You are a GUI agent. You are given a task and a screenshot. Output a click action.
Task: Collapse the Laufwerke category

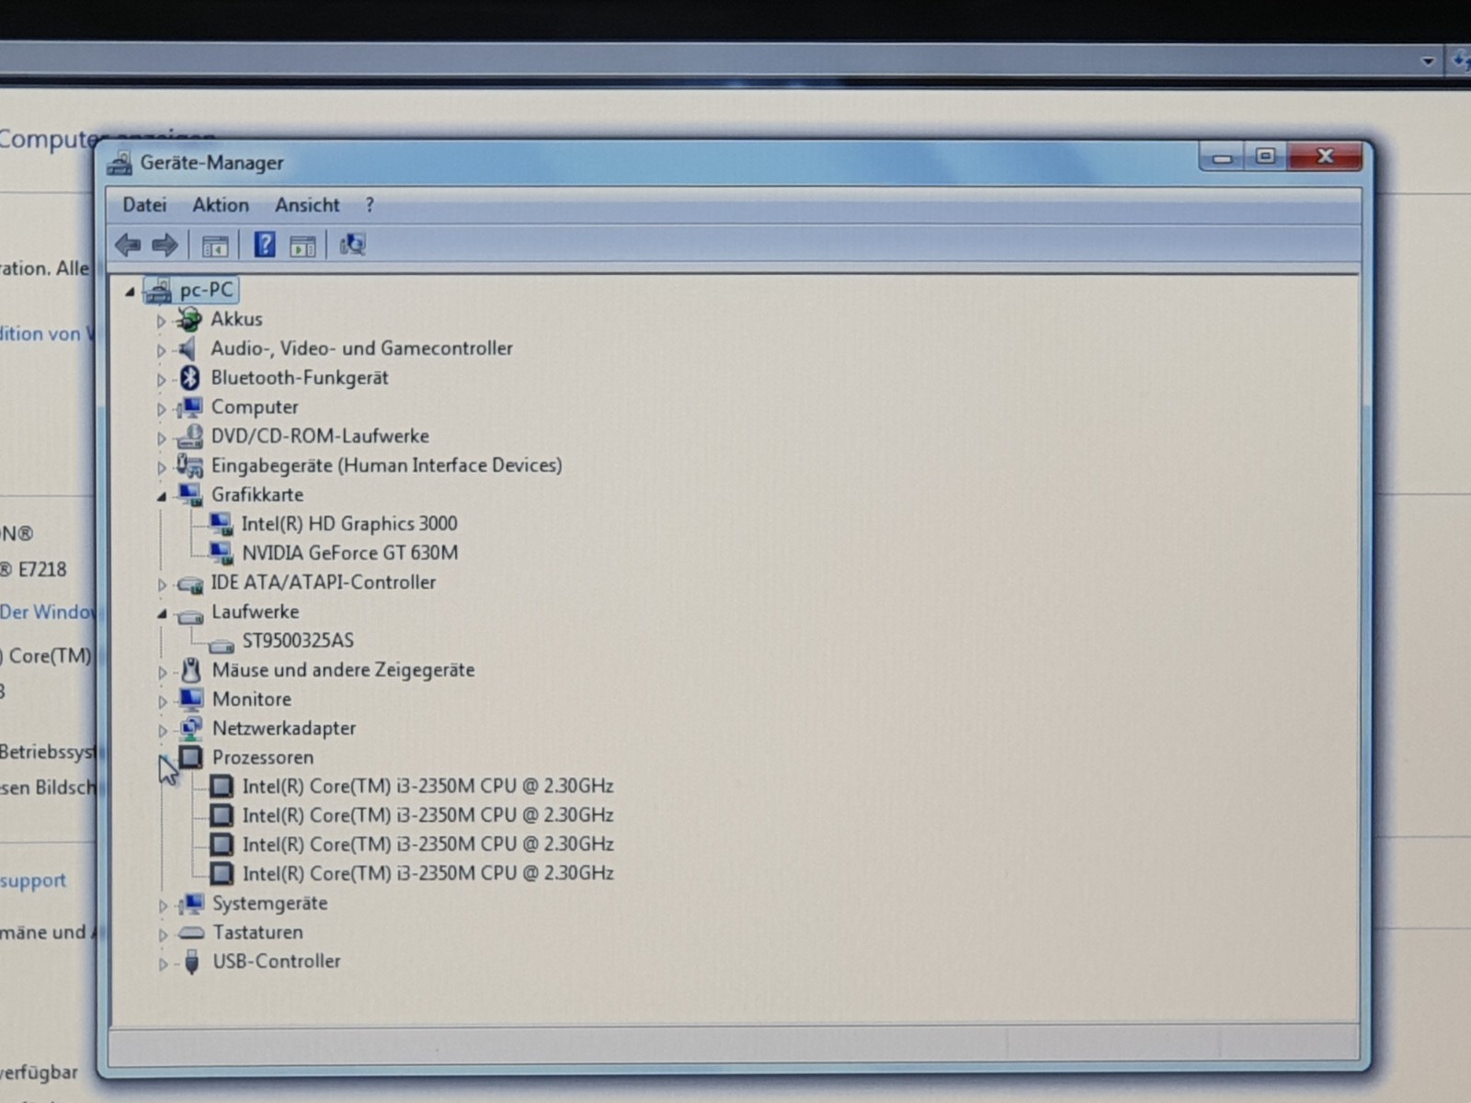point(162,613)
